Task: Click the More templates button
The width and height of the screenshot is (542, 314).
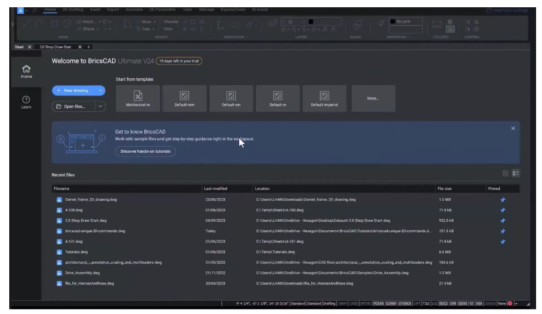Action: [x=373, y=99]
